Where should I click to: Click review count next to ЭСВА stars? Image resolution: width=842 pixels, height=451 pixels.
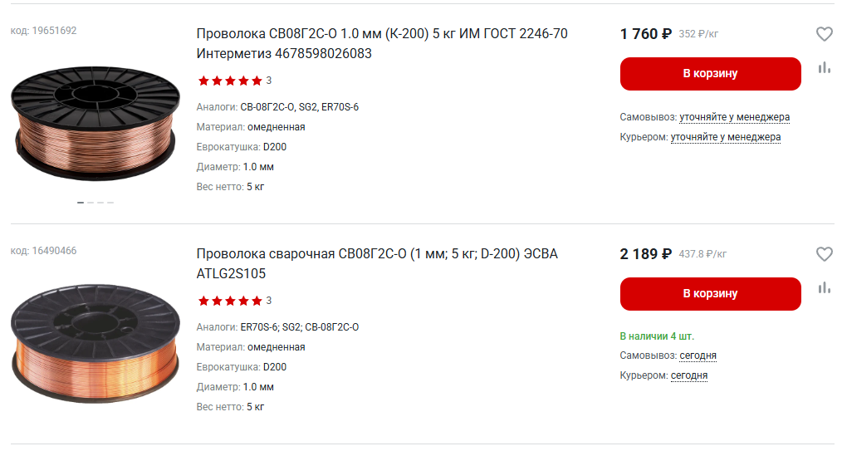click(269, 301)
